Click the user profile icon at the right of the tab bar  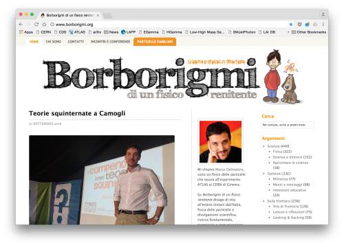coord(323,14)
